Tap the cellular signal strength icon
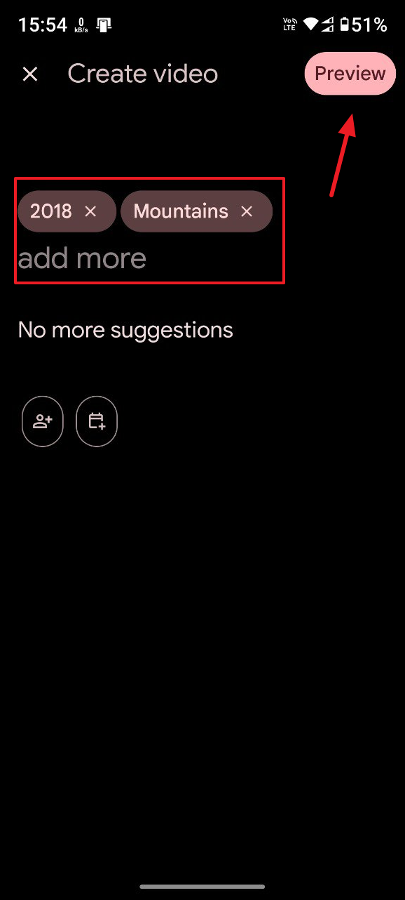 [x=327, y=25]
